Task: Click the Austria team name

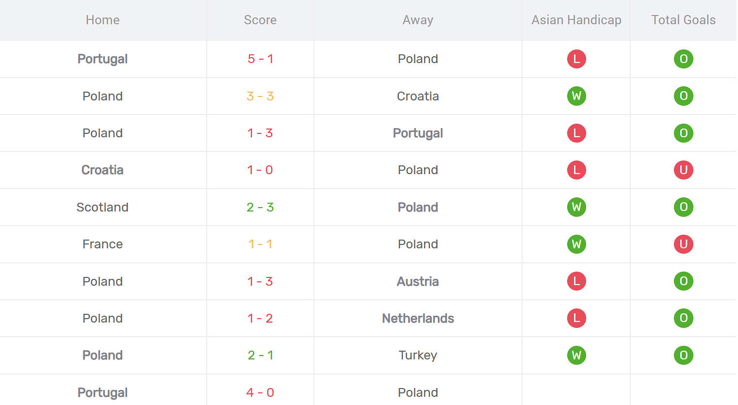Action: (418, 281)
